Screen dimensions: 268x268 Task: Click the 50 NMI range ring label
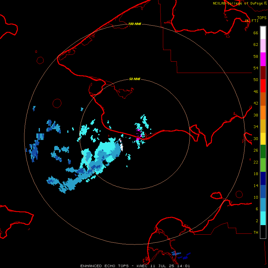click(135, 79)
